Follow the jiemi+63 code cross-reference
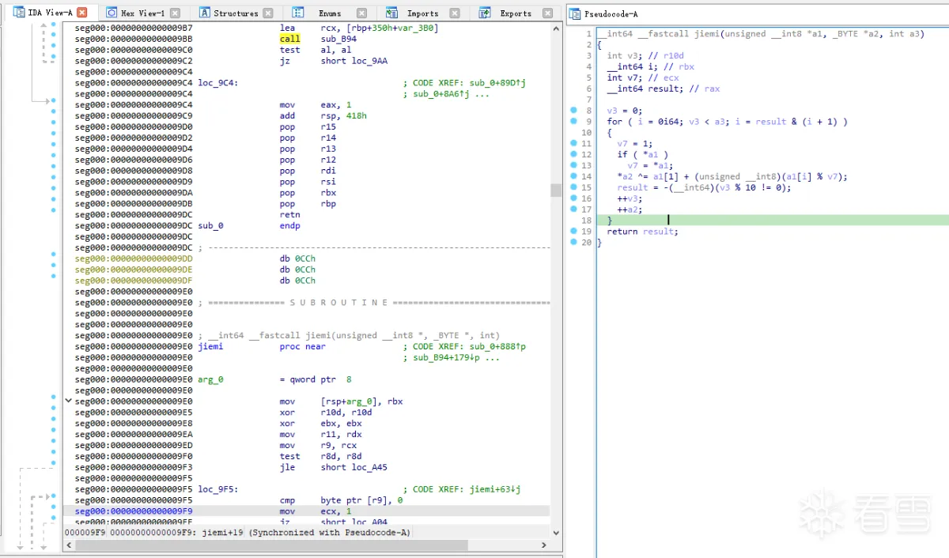 click(x=497, y=489)
